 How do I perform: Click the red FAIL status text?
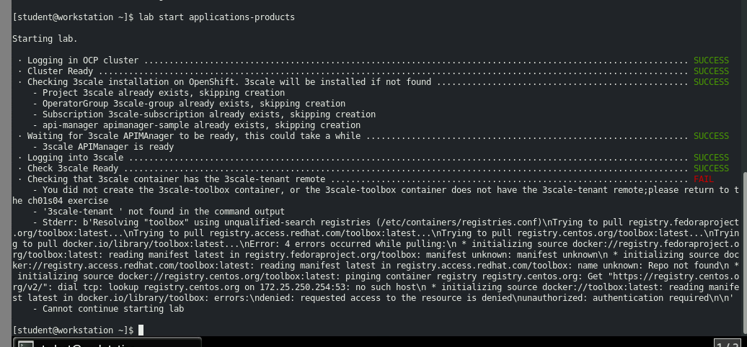coord(703,179)
